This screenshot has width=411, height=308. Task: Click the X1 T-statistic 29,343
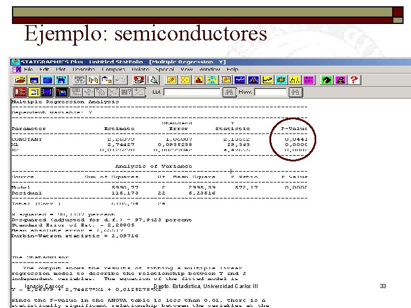coord(239,144)
